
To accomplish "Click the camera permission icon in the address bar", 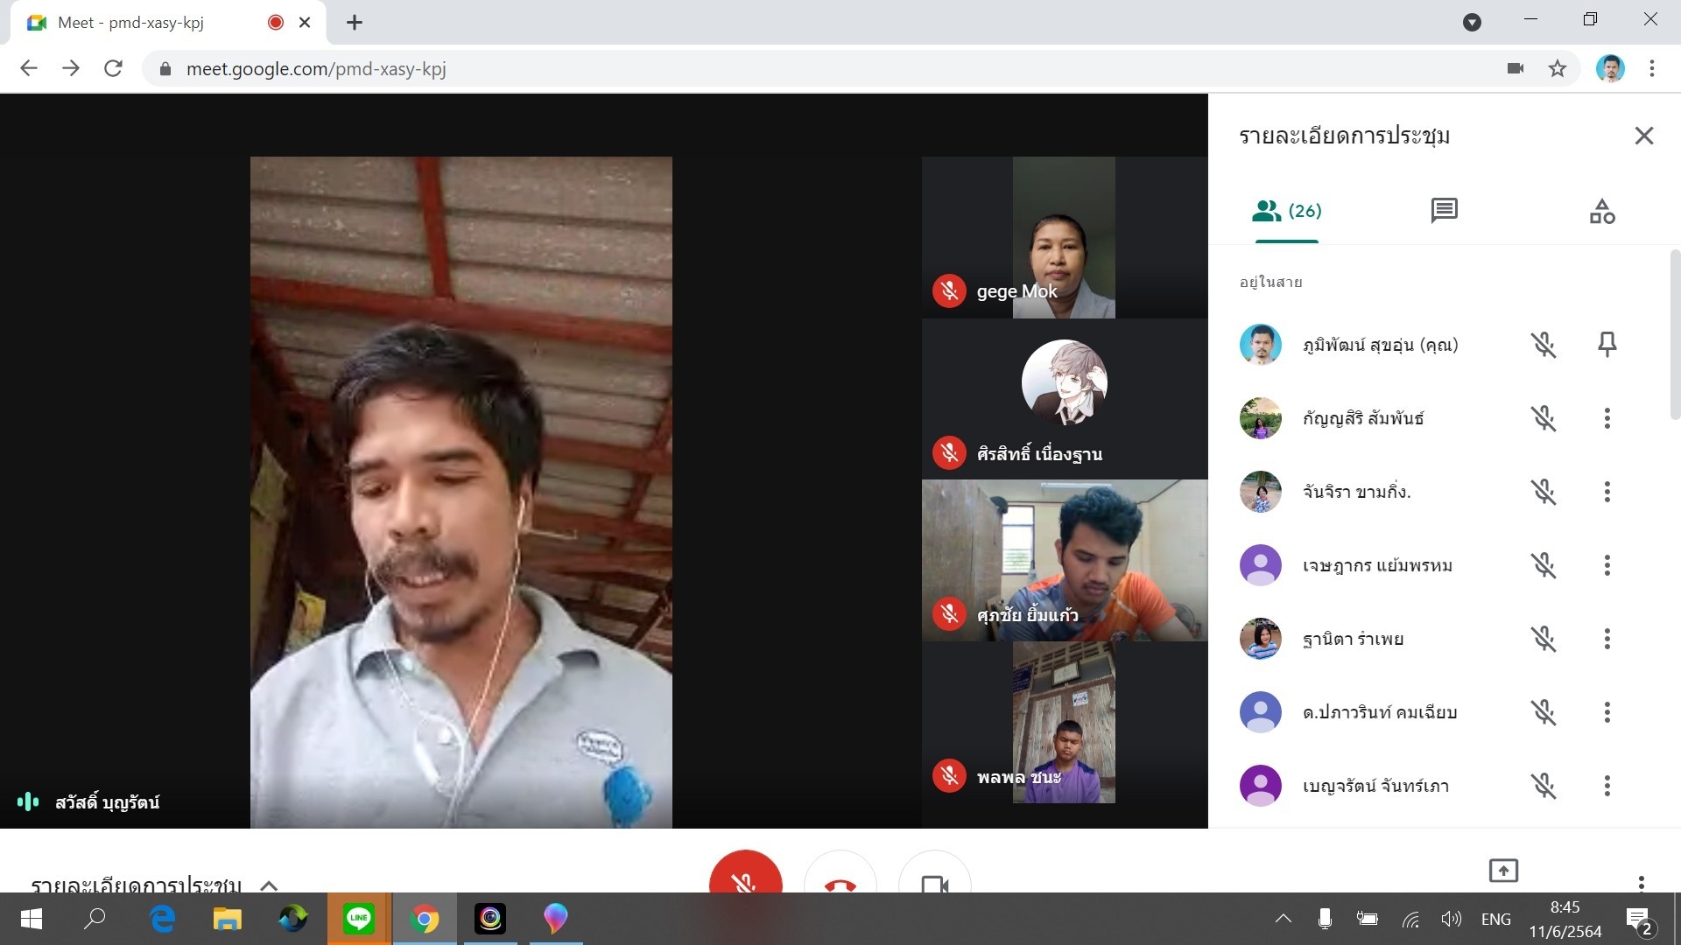I will click(x=1516, y=68).
